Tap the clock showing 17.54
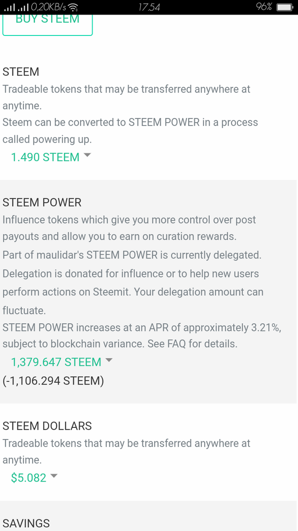The image size is (298, 531). (x=149, y=7)
